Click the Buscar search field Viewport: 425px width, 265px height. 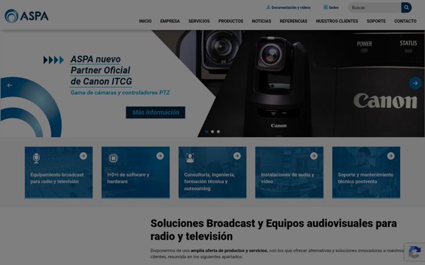[375, 8]
